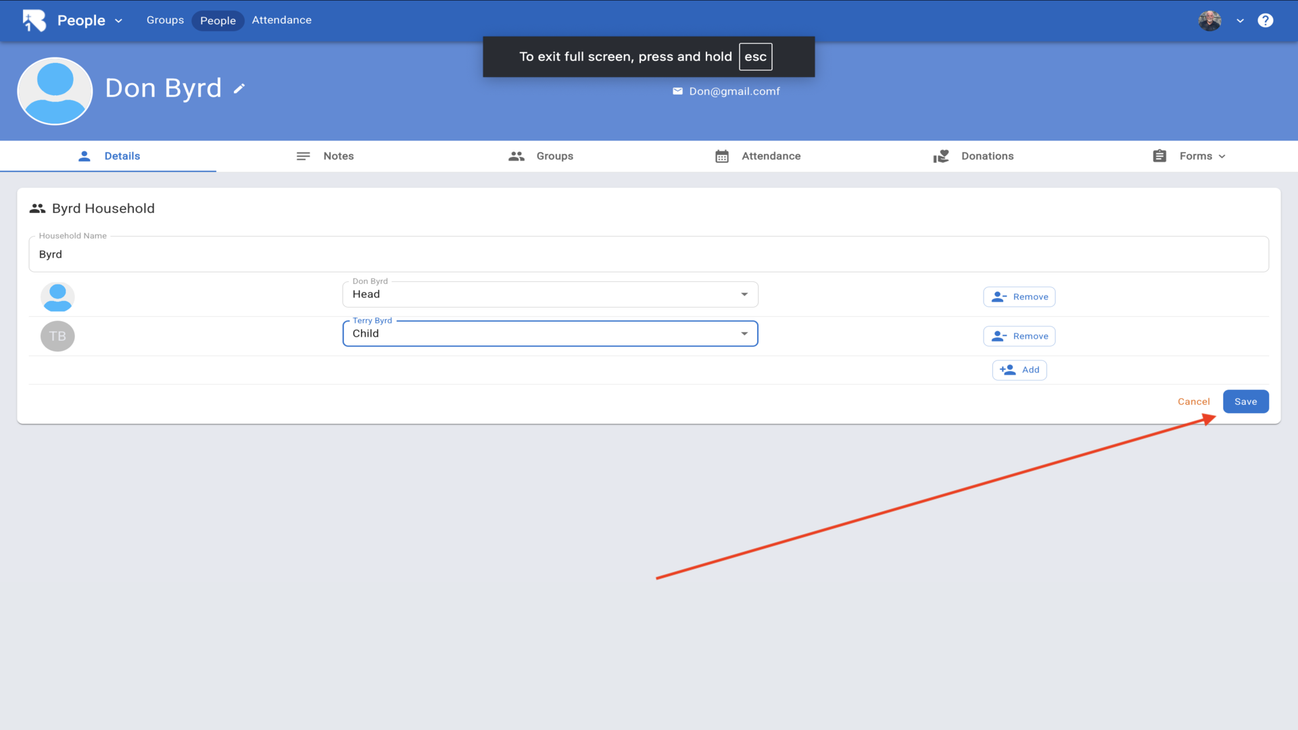Image resolution: width=1298 pixels, height=730 pixels.
Task: Open the help question mark icon
Action: (x=1265, y=20)
